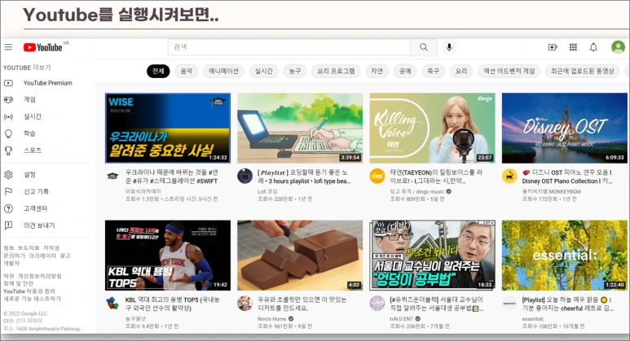The image size is (630, 341).
Task: Click the search magnifier button
Action: [x=424, y=47]
